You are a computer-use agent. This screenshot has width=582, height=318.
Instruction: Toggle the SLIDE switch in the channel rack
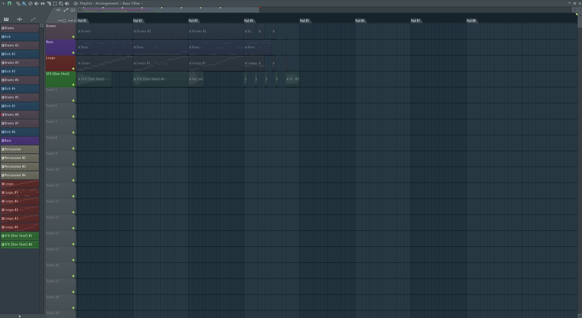75,21
